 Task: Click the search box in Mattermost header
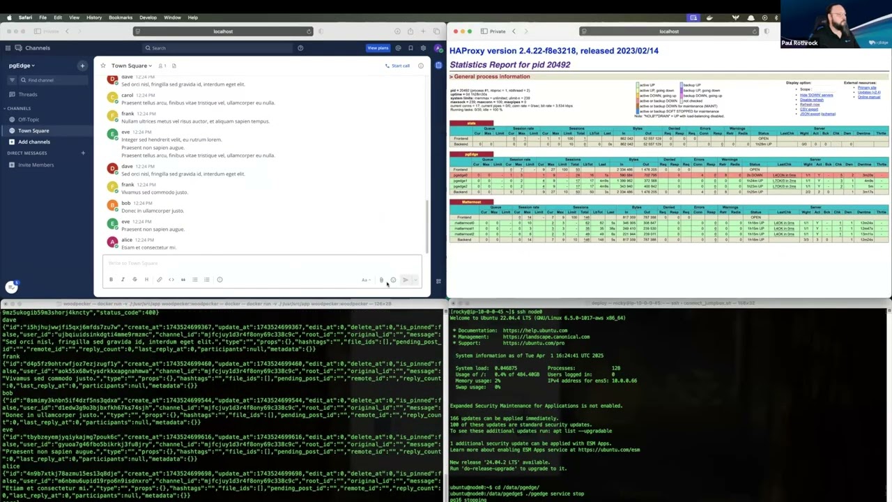pyautogui.click(x=217, y=48)
